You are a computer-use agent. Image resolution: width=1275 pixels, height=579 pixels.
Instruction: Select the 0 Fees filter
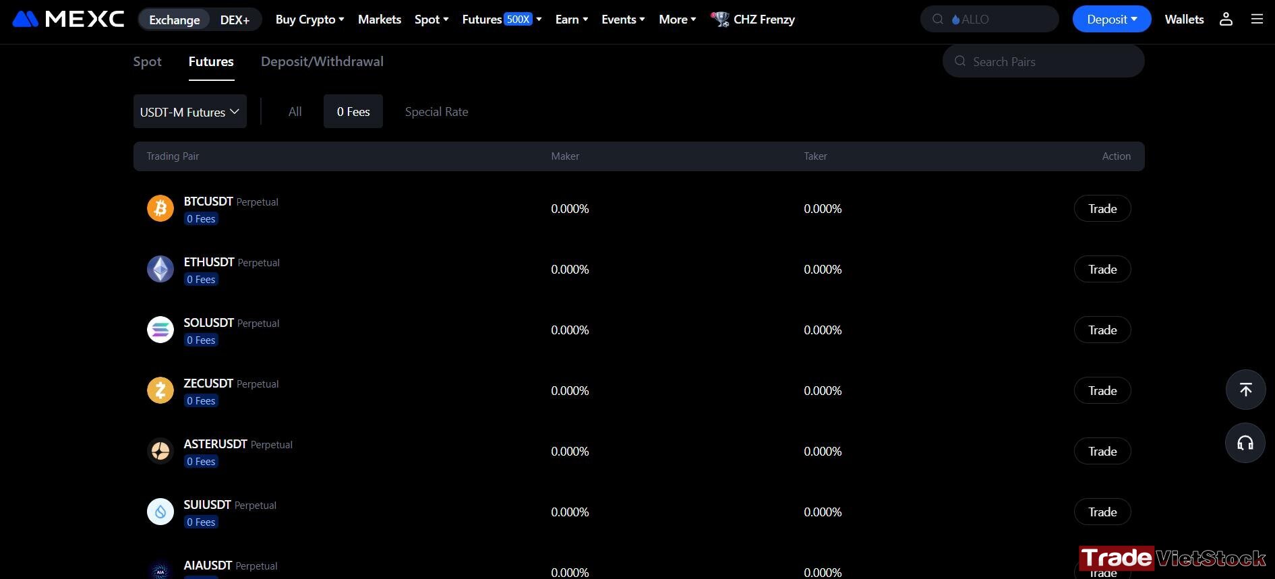[x=353, y=111]
